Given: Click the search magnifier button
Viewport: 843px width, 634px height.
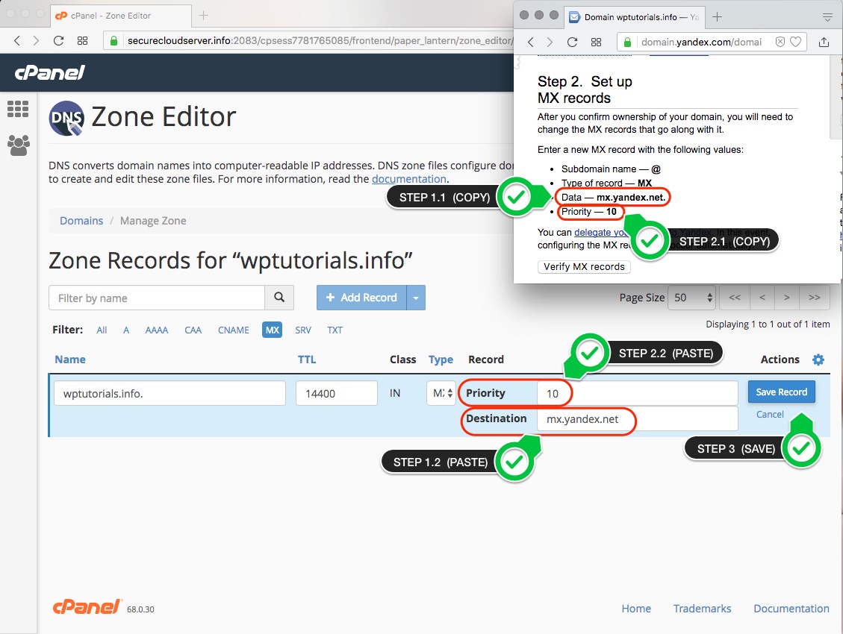Looking at the screenshot, I should click(279, 298).
